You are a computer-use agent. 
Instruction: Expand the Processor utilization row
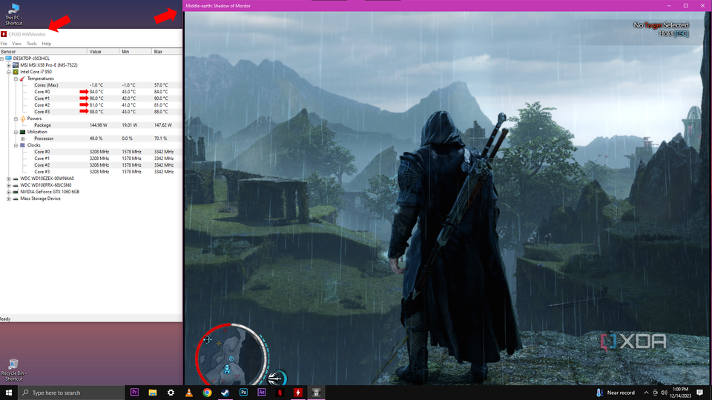tap(23, 139)
